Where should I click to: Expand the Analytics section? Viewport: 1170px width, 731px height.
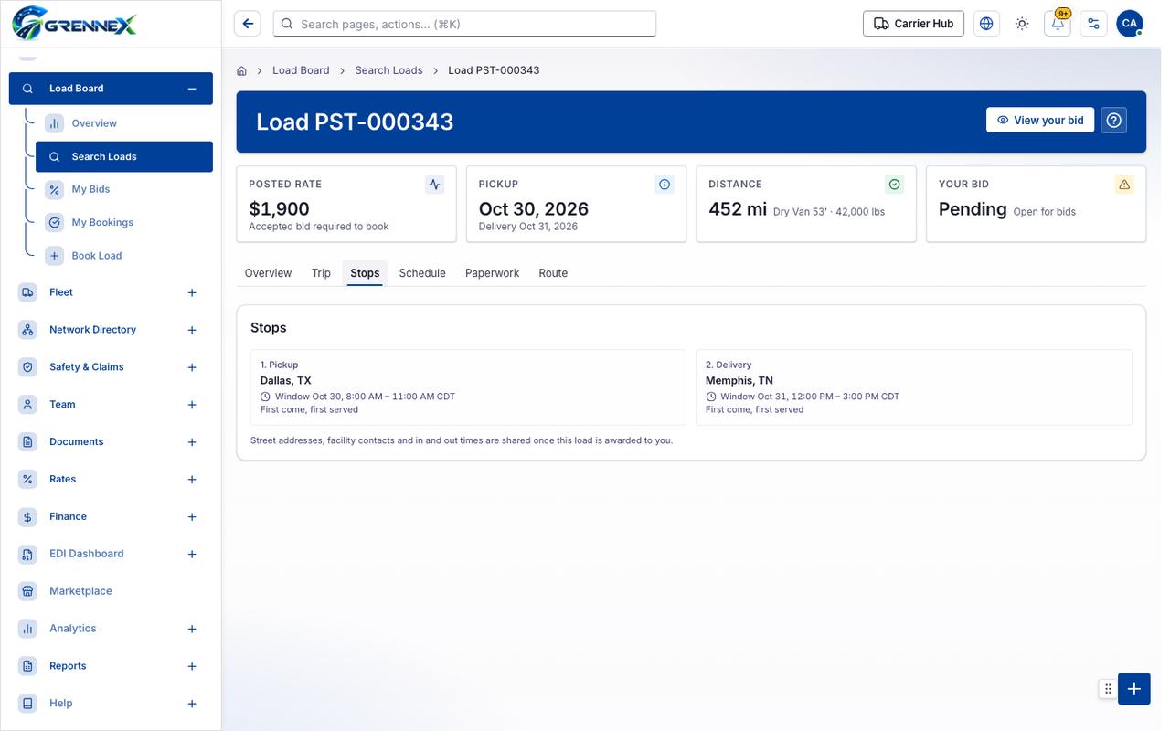tap(192, 629)
